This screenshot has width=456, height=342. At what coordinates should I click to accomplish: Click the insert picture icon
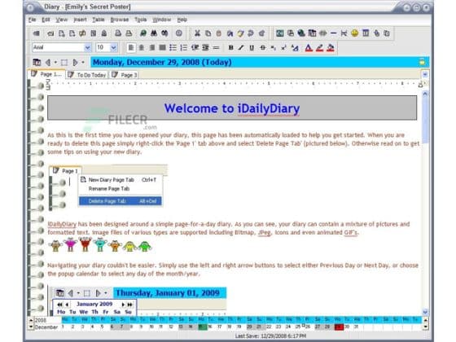pyautogui.click(x=280, y=33)
